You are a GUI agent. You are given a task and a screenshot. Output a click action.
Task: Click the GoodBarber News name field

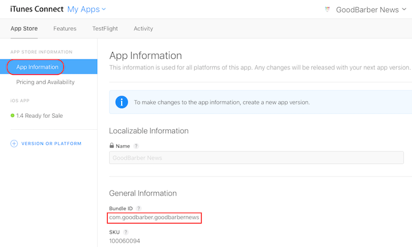[x=256, y=158]
